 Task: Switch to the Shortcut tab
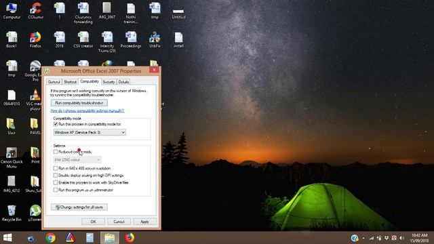[x=70, y=82]
